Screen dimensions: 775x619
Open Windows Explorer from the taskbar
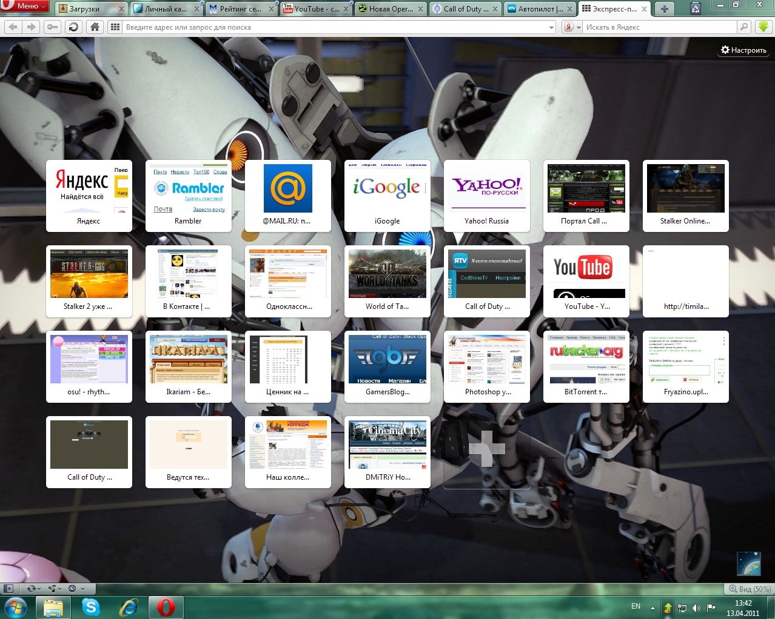[x=53, y=607]
